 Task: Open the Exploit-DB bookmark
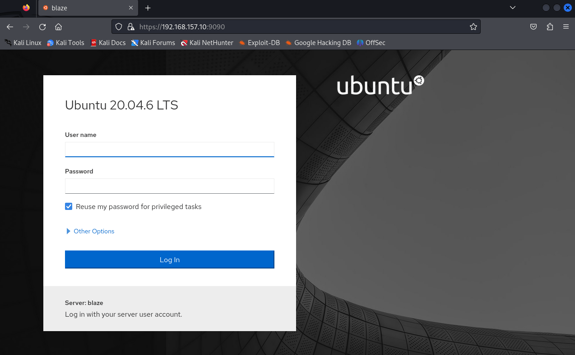pos(260,43)
